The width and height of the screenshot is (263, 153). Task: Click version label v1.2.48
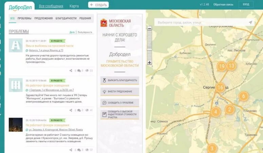(x=205, y=4)
